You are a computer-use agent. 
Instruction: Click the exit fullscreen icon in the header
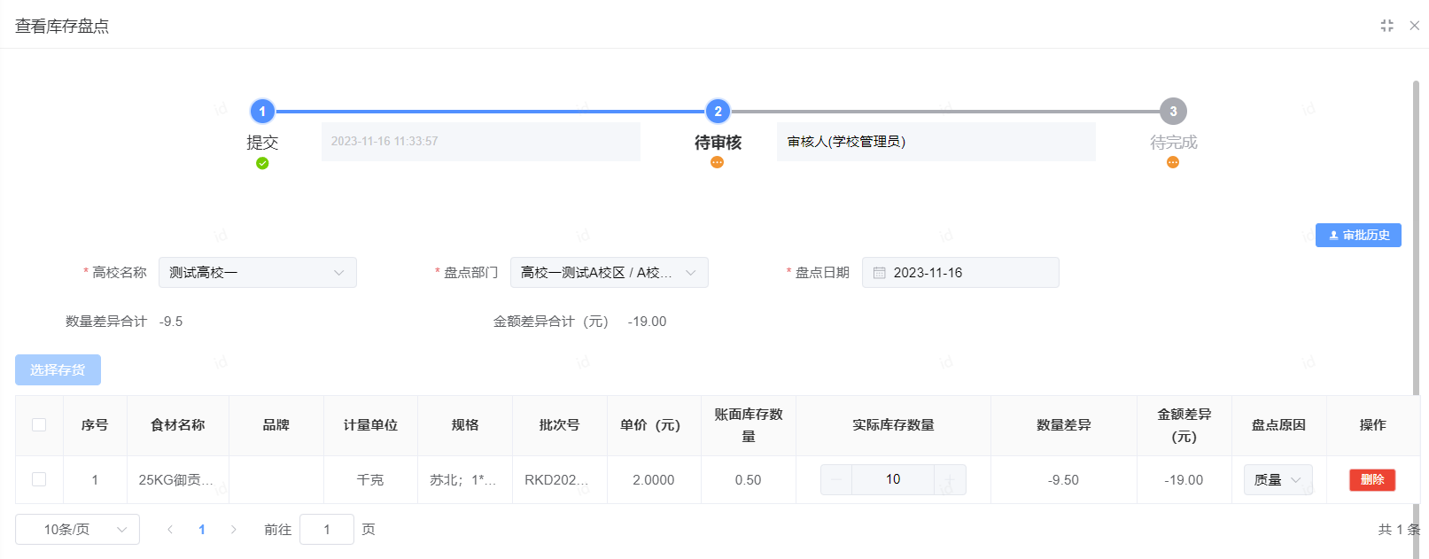pyautogui.click(x=1386, y=26)
